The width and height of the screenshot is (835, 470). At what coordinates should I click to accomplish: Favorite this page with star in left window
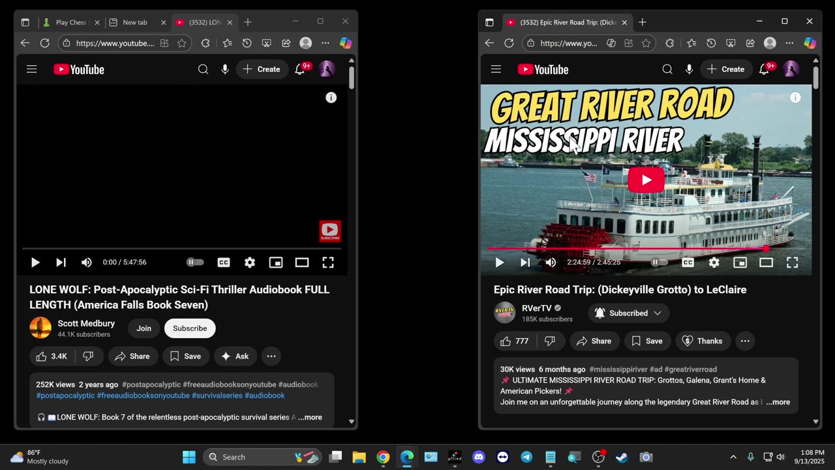coord(182,43)
